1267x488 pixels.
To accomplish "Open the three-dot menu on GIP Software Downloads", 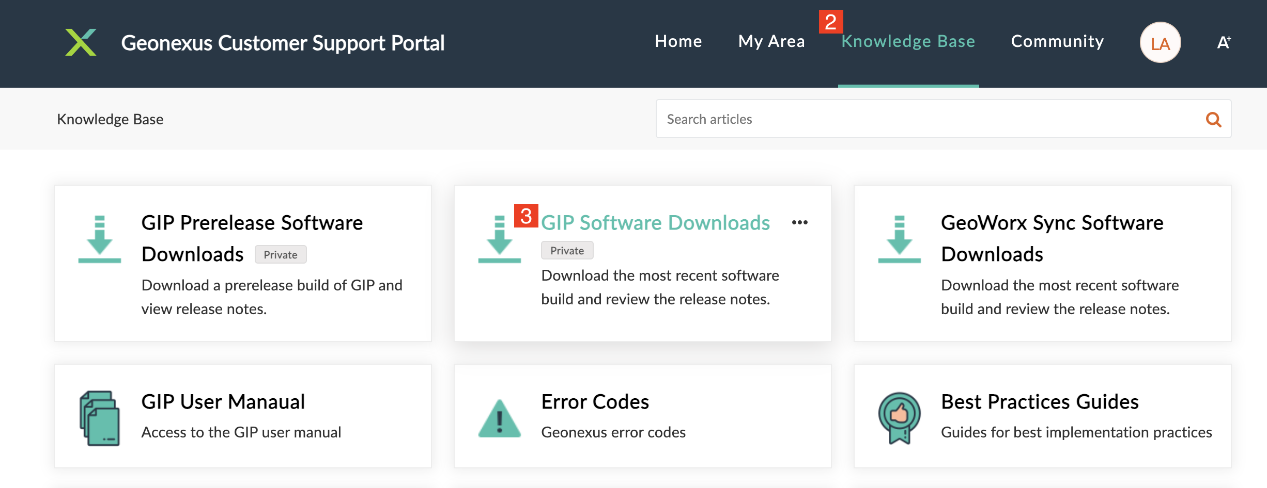I will click(x=799, y=222).
